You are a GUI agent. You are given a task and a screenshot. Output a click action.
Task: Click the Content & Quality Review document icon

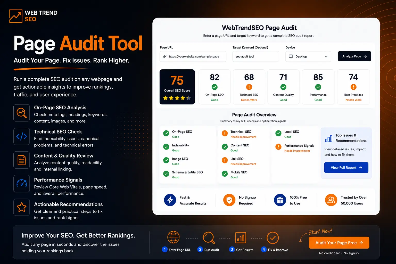tap(22, 160)
